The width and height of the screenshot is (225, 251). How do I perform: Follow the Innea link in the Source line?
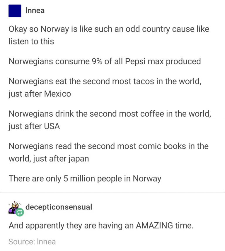click(47, 242)
